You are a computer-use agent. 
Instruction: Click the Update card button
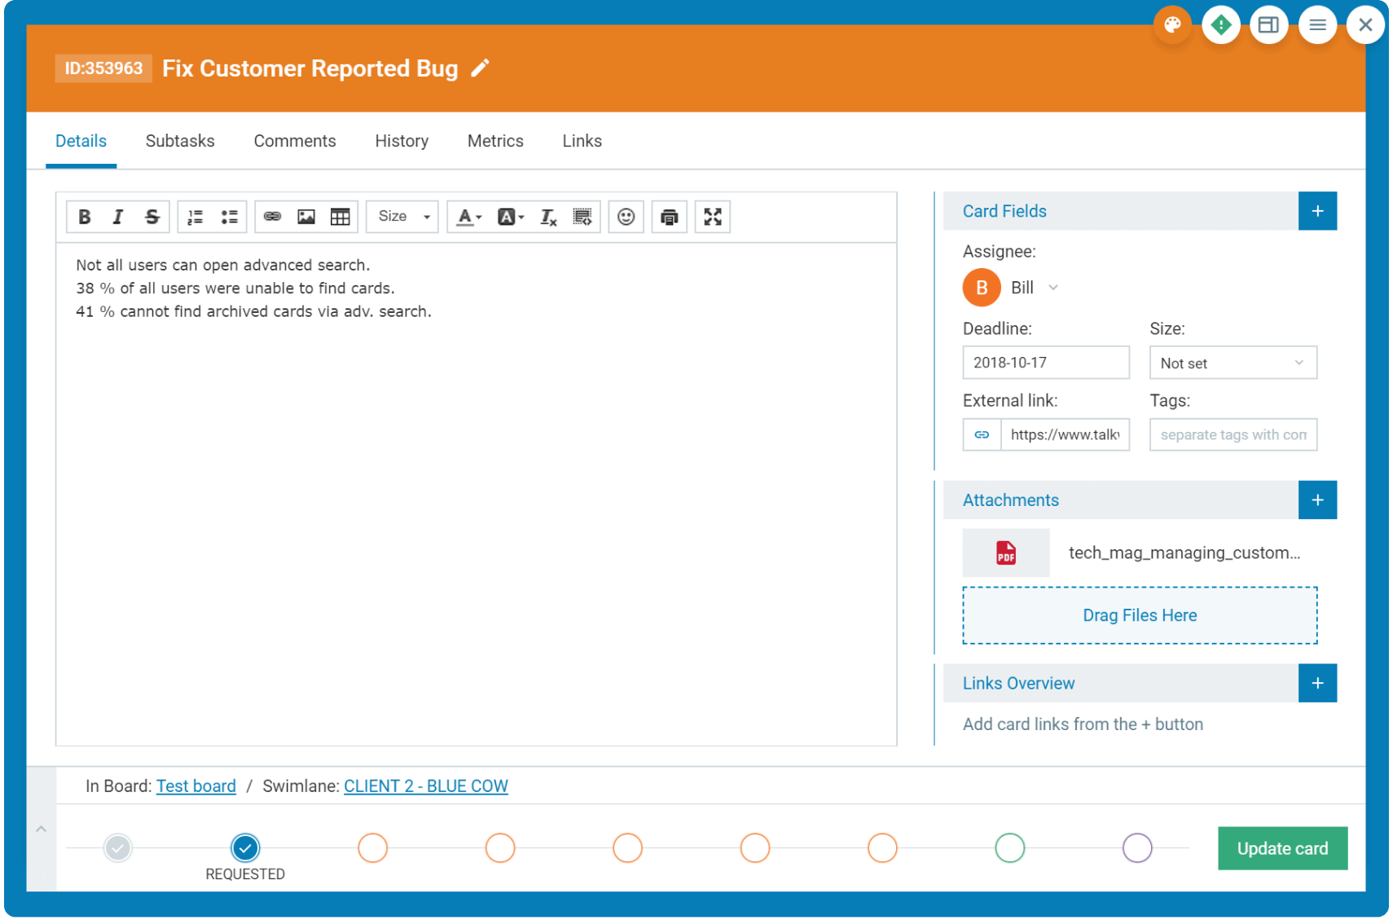(x=1281, y=848)
